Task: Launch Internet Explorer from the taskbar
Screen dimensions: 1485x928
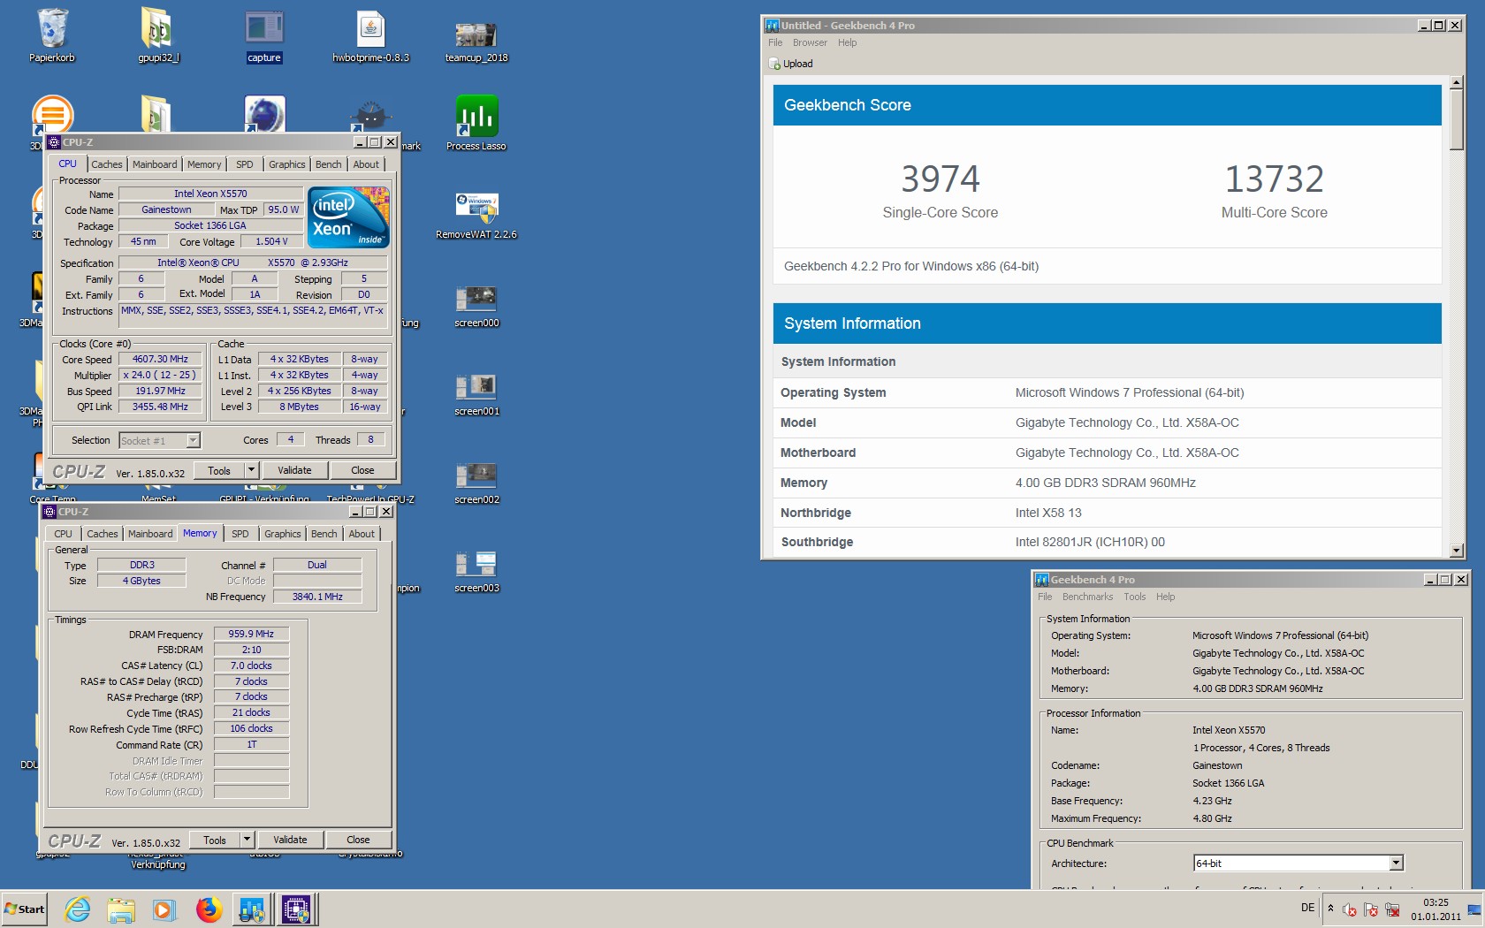Action: (x=78, y=909)
